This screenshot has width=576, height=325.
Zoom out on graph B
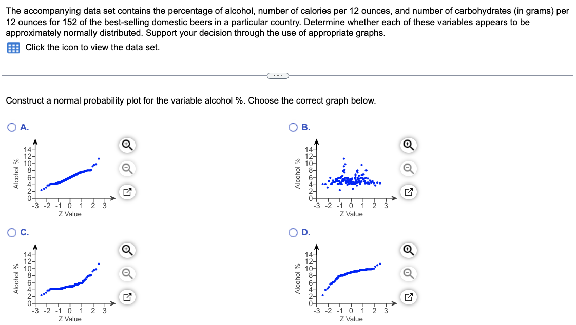pos(408,168)
